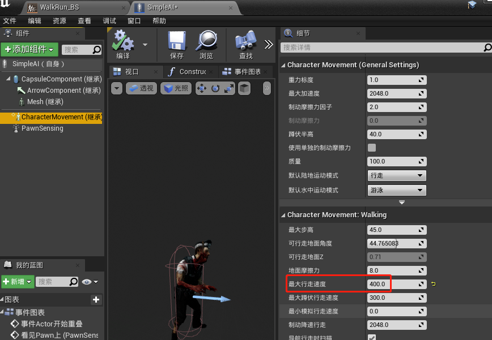The height and width of the screenshot is (340, 492).
Task: Click the Browse magnifier icon in toolbar
Action: [206, 41]
